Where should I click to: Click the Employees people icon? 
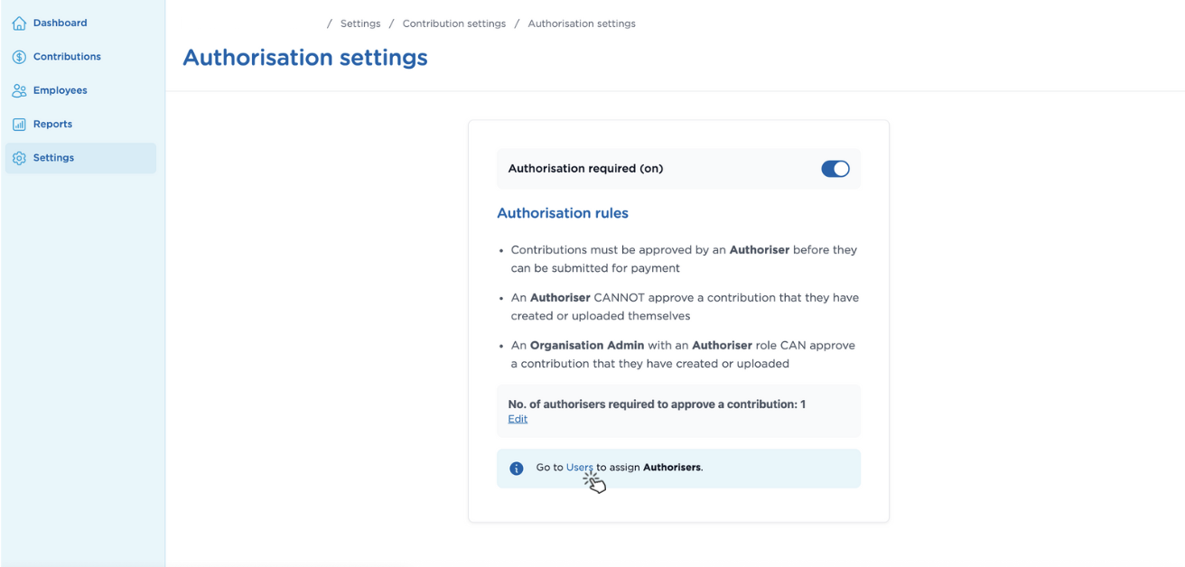tap(18, 89)
